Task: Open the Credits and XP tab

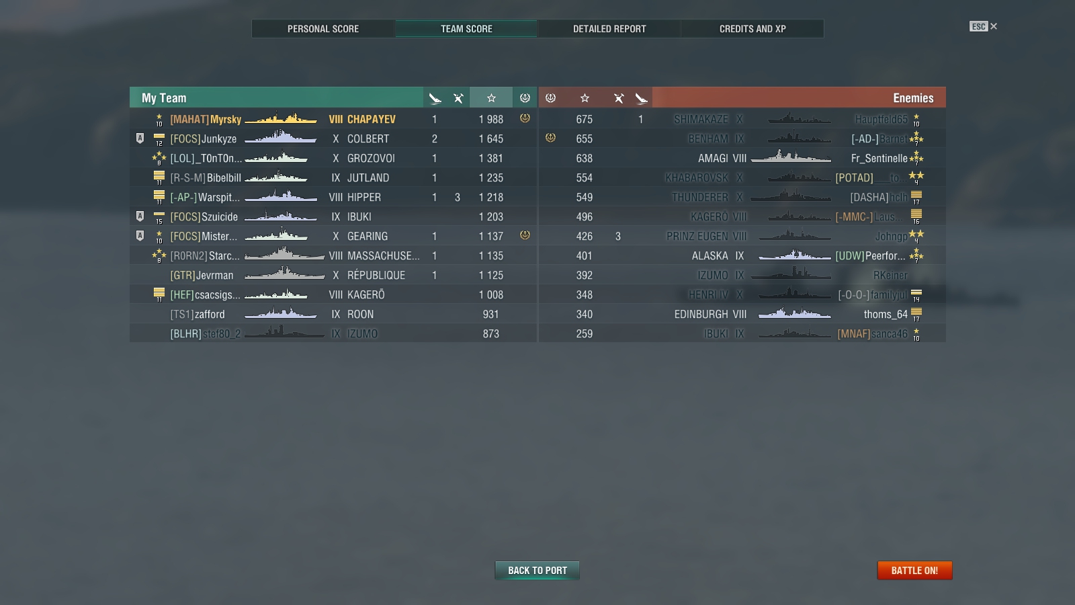Action: click(x=752, y=29)
